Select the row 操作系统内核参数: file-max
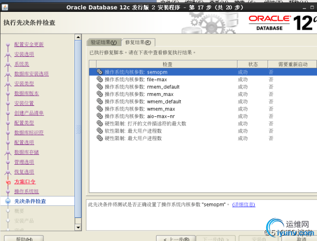Viewport: 317px width, 241px height. [203, 79]
